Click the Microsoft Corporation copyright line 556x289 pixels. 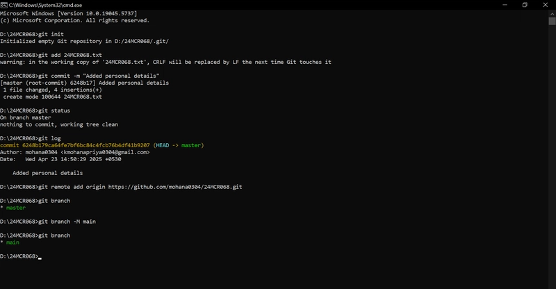point(74,21)
